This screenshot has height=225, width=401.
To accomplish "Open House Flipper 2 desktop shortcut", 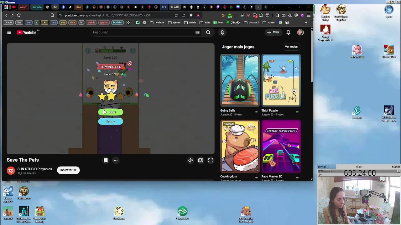I will tap(8, 195).
